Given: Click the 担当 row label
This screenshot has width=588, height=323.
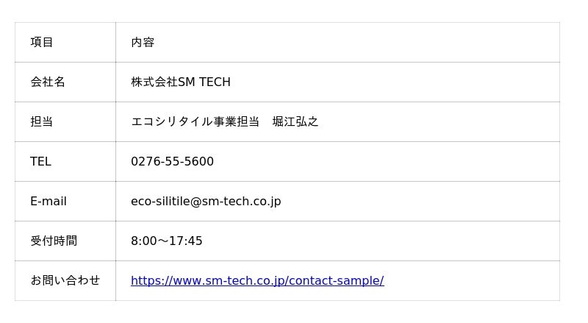Looking at the screenshot, I should 42,121.
